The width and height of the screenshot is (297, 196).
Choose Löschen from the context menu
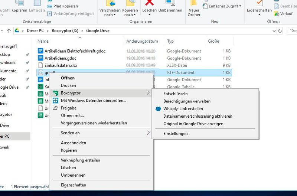[x=68, y=168]
